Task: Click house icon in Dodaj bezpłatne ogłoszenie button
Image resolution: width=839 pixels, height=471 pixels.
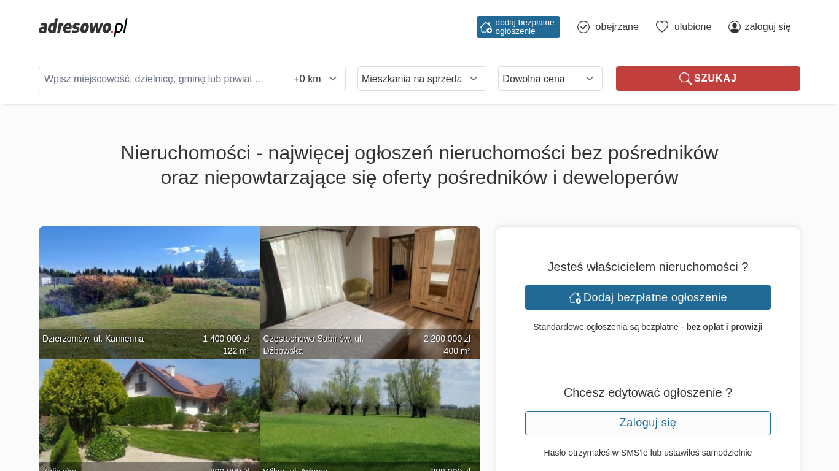Action: (x=575, y=297)
